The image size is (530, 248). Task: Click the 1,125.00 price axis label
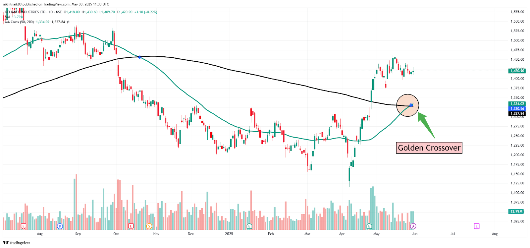pos(517,183)
